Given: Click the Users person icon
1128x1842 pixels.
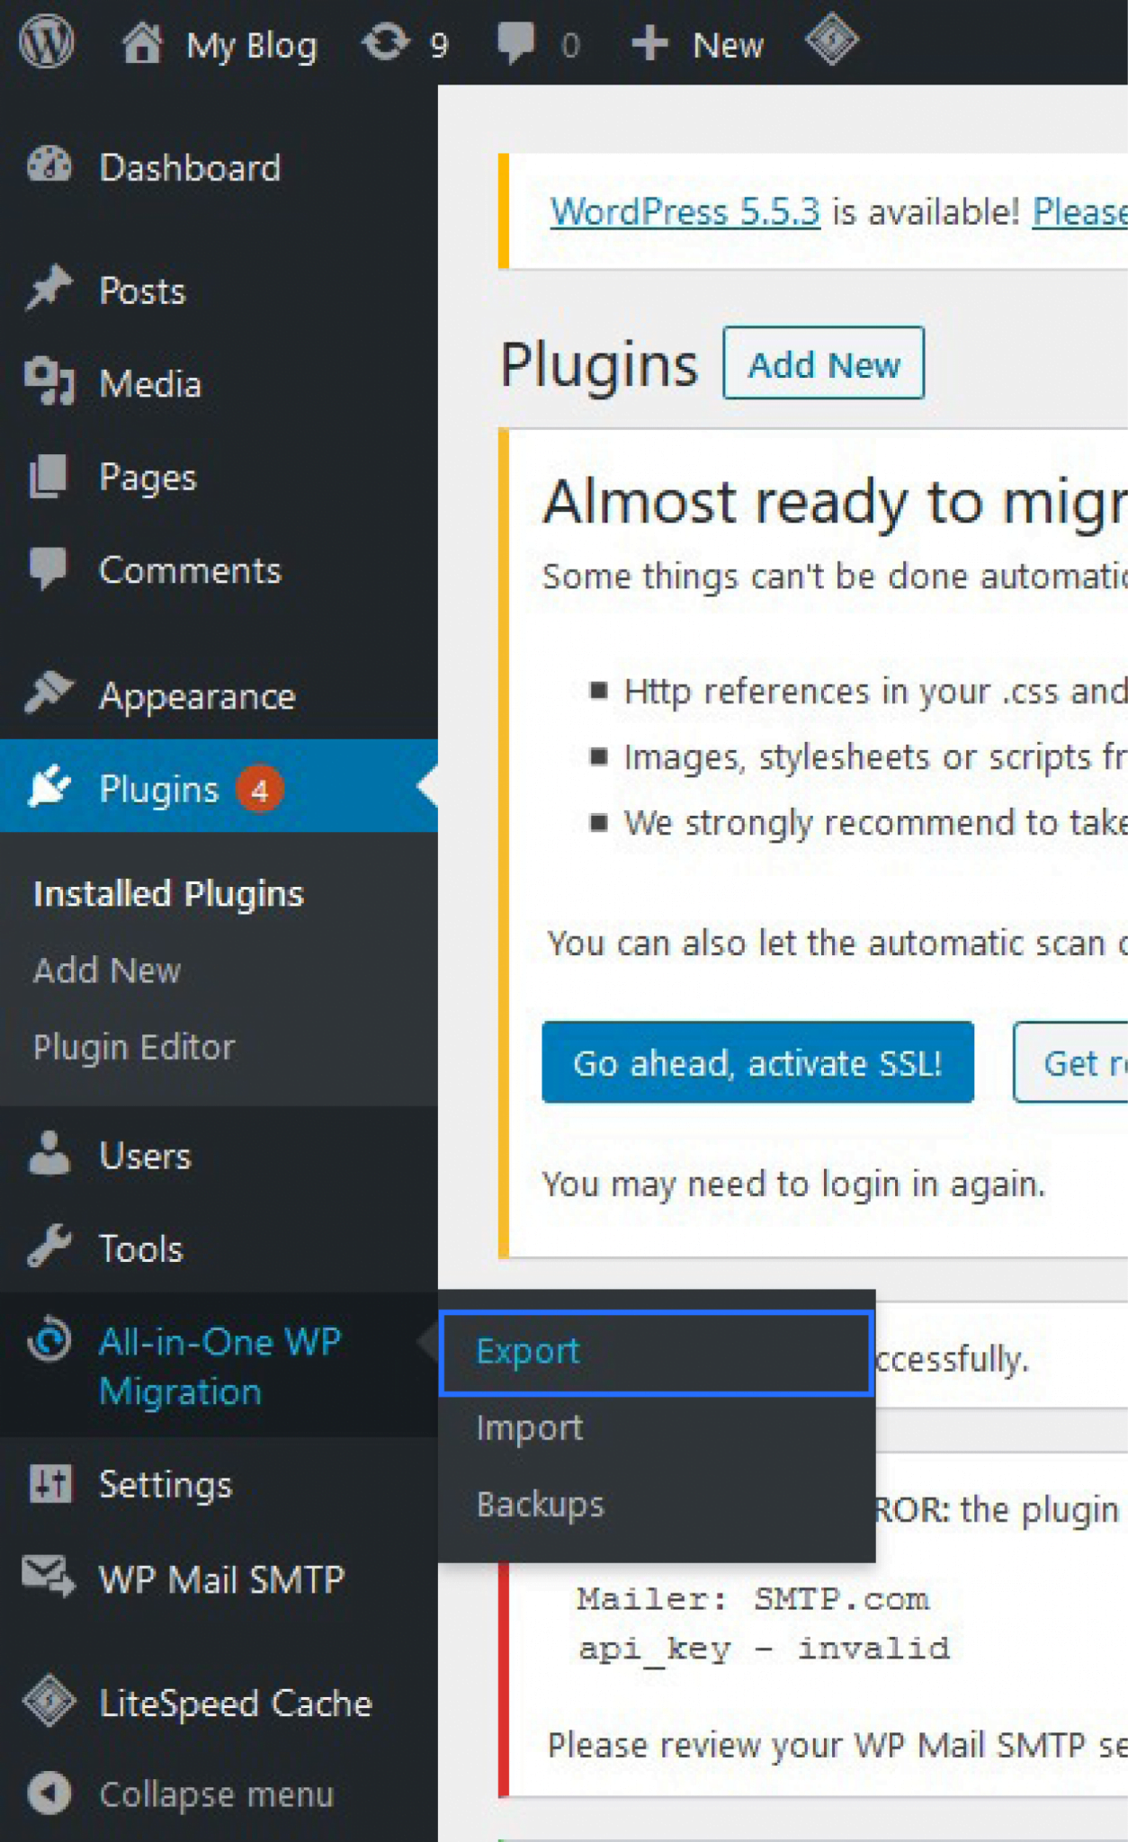Looking at the screenshot, I should pos(49,1154).
